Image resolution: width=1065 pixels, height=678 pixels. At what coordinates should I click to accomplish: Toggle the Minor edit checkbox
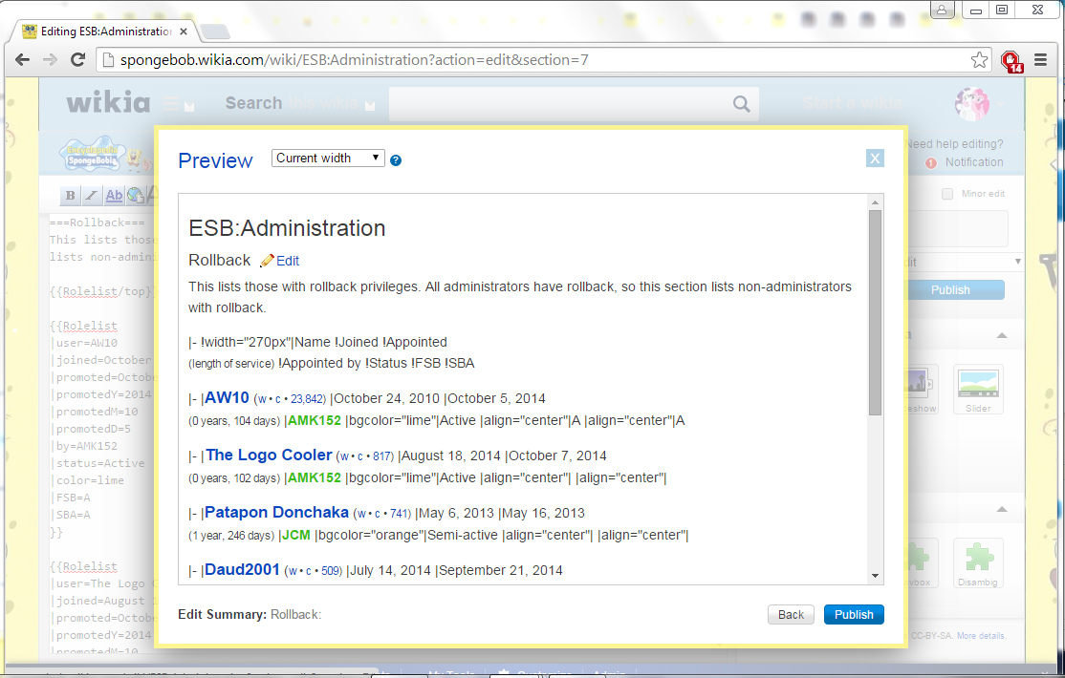[947, 194]
